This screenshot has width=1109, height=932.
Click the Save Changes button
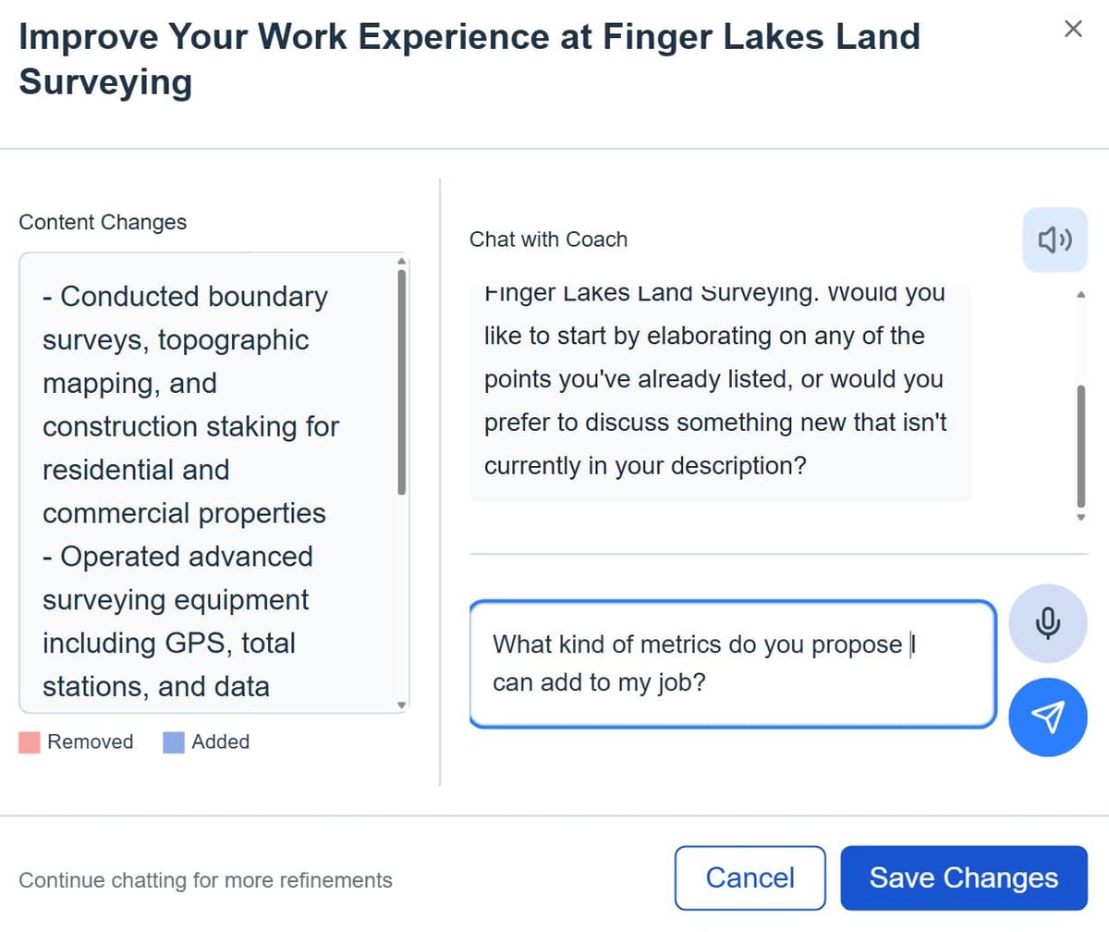point(964,877)
